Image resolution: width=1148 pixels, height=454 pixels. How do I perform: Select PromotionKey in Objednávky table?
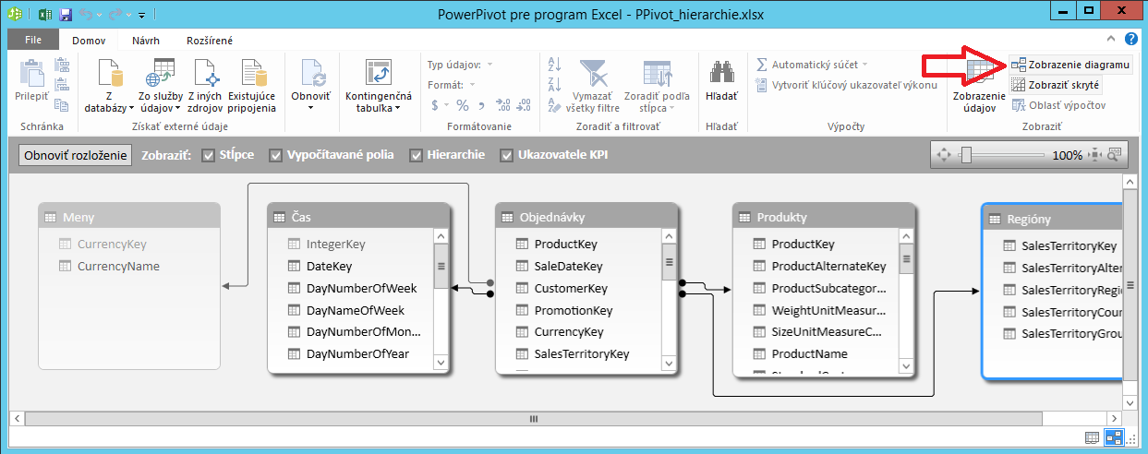click(574, 310)
